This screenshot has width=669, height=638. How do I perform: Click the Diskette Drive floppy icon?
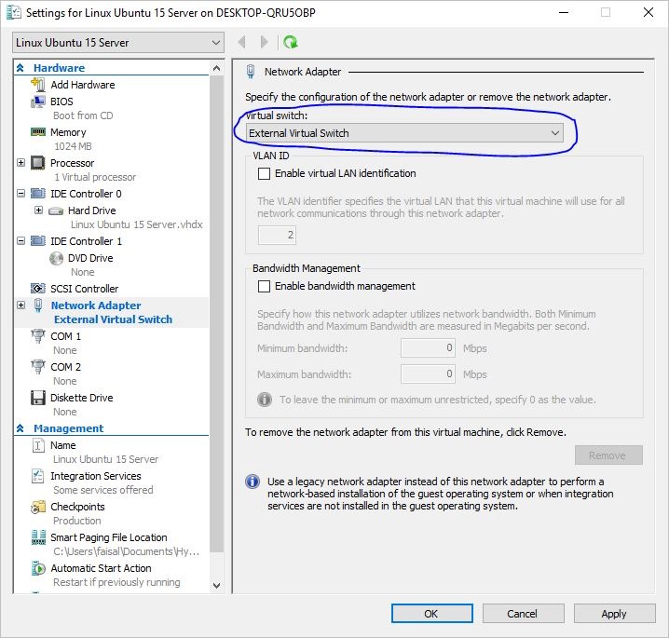38,398
